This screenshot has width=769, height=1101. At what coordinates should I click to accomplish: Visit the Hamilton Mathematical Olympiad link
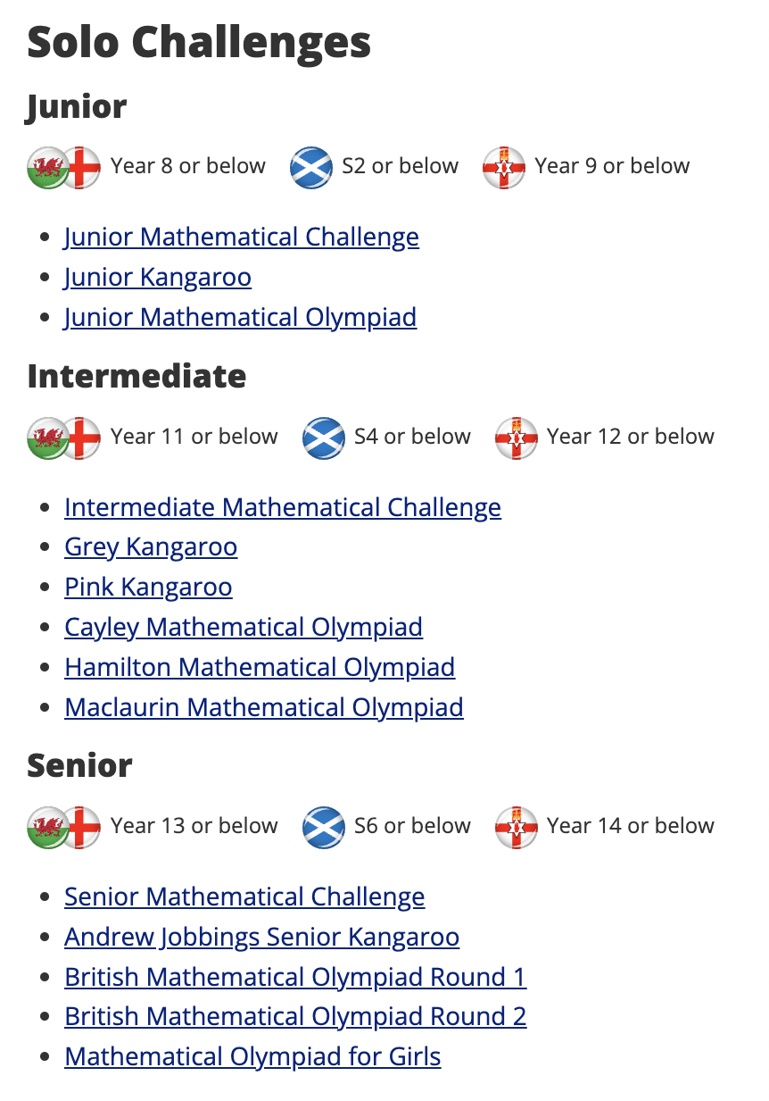click(x=260, y=668)
